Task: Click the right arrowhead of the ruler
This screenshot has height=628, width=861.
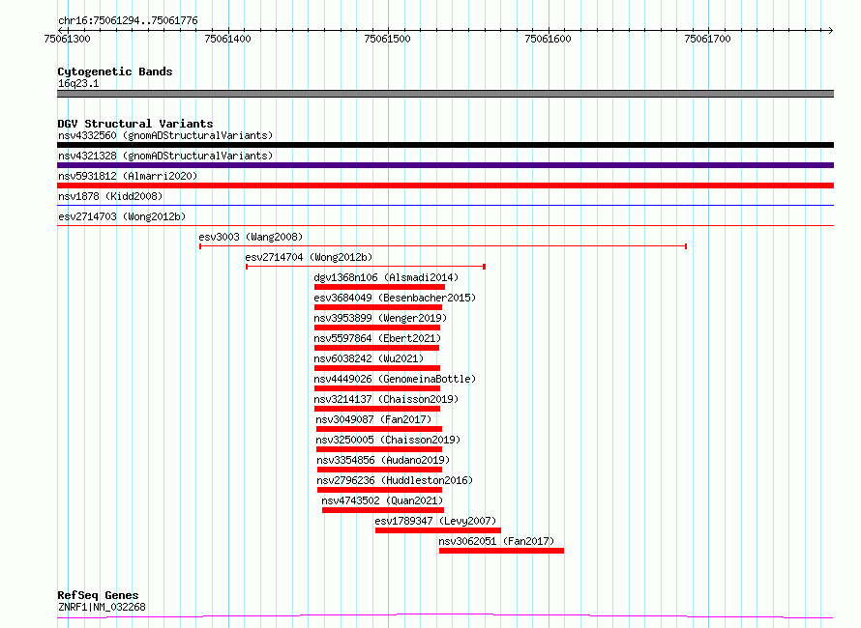Action: tap(831, 30)
